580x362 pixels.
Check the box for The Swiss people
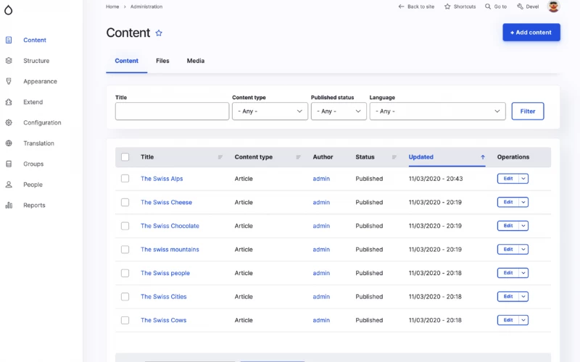(x=125, y=273)
